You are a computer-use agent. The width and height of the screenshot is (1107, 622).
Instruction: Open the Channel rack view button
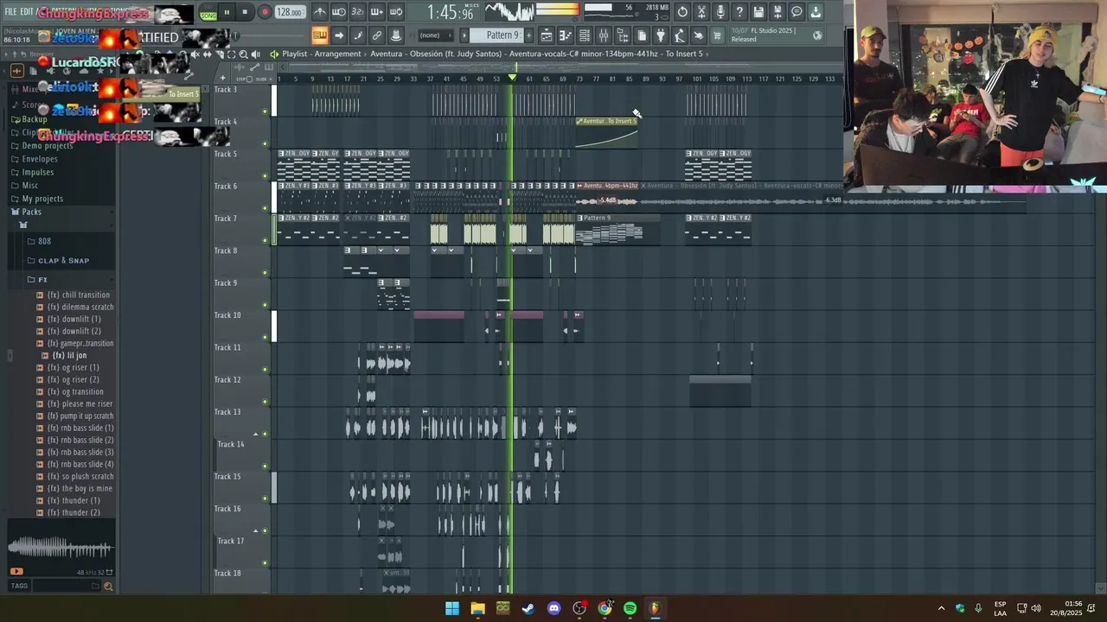point(585,35)
